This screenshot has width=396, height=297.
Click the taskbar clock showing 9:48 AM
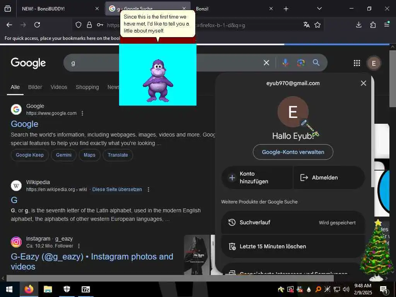point(363,289)
